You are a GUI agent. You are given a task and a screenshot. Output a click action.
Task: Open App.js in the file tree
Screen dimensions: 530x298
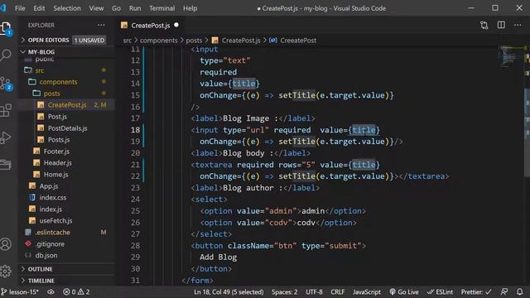tap(49, 185)
